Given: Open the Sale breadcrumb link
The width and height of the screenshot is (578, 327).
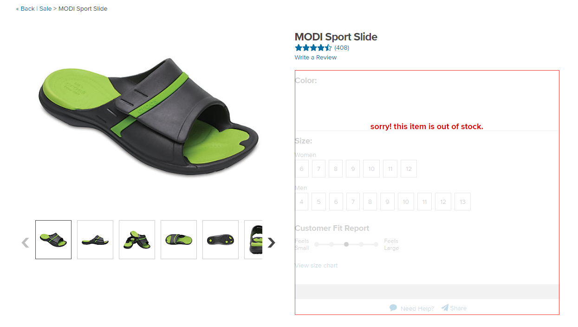Looking at the screenshot, I should click(x=45, y=9).
